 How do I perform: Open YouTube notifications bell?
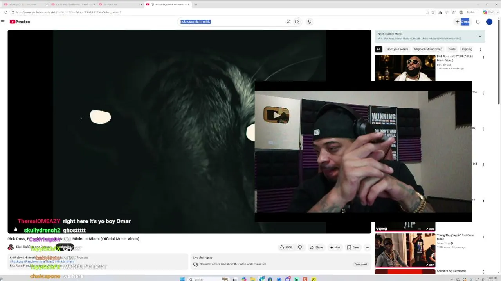pyautogui.click(x=478, y=22)
